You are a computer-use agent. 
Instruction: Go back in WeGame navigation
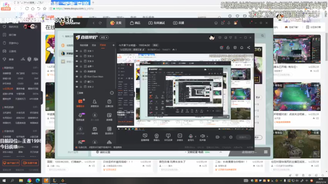(x=94, y=23)
